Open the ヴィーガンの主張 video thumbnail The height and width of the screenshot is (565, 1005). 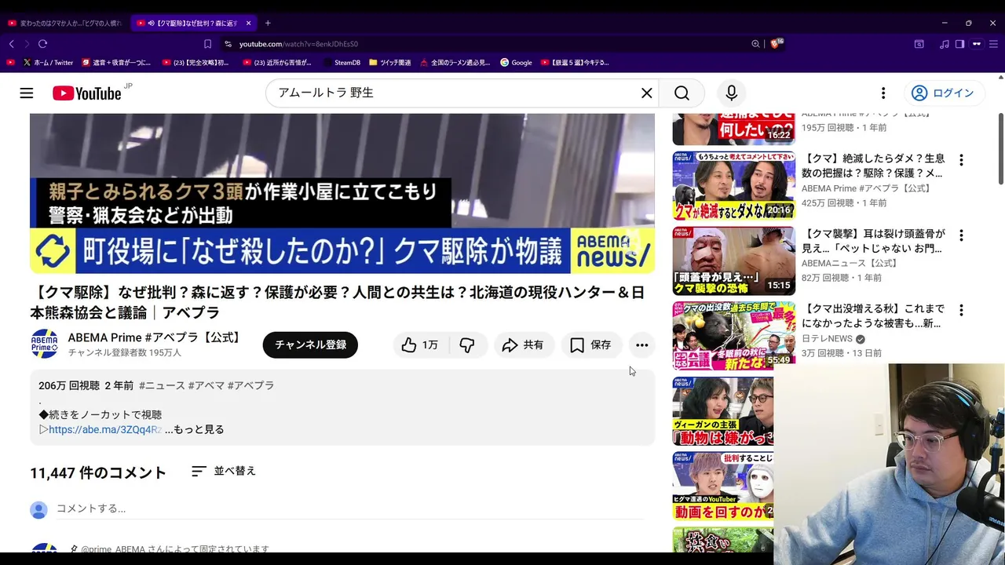pos(723,411)
